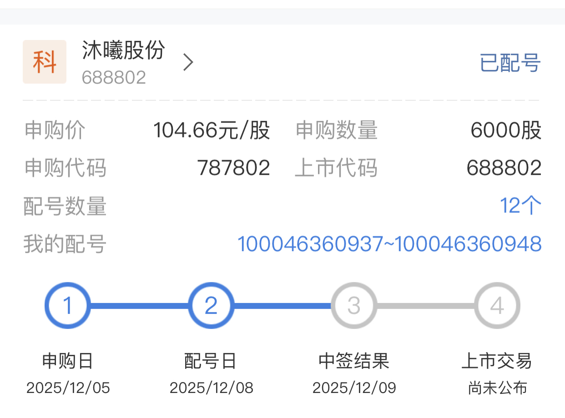Image resolution: width=565 pixels, height=418 pixels.
Task: Click the 申购数量 label
Action: [336, 131]
